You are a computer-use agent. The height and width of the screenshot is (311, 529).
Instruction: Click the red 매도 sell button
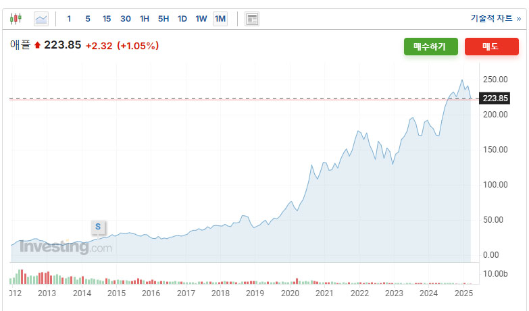(x=492, y=47)
